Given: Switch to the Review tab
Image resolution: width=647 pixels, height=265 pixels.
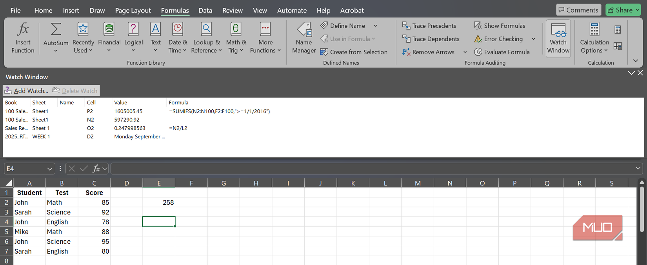Looking at the screenshot, I should click(233, 11).
